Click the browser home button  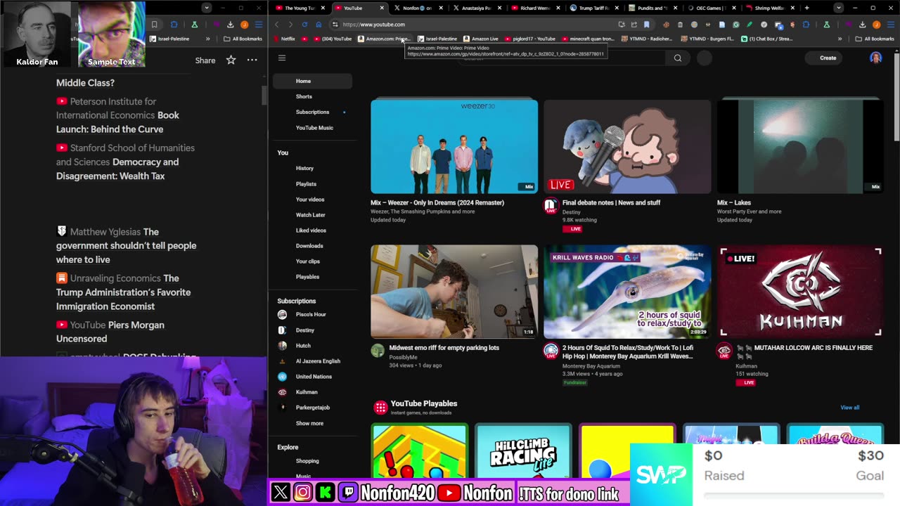click(319, 25)
